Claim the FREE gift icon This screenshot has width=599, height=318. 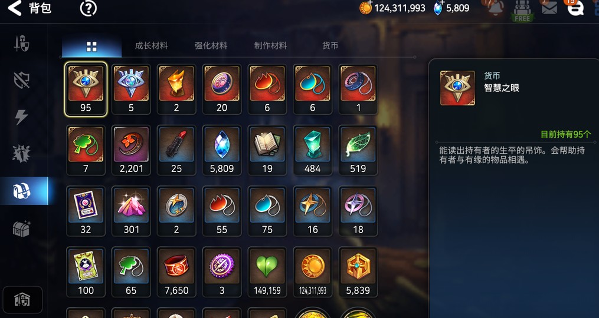(522, 11)
